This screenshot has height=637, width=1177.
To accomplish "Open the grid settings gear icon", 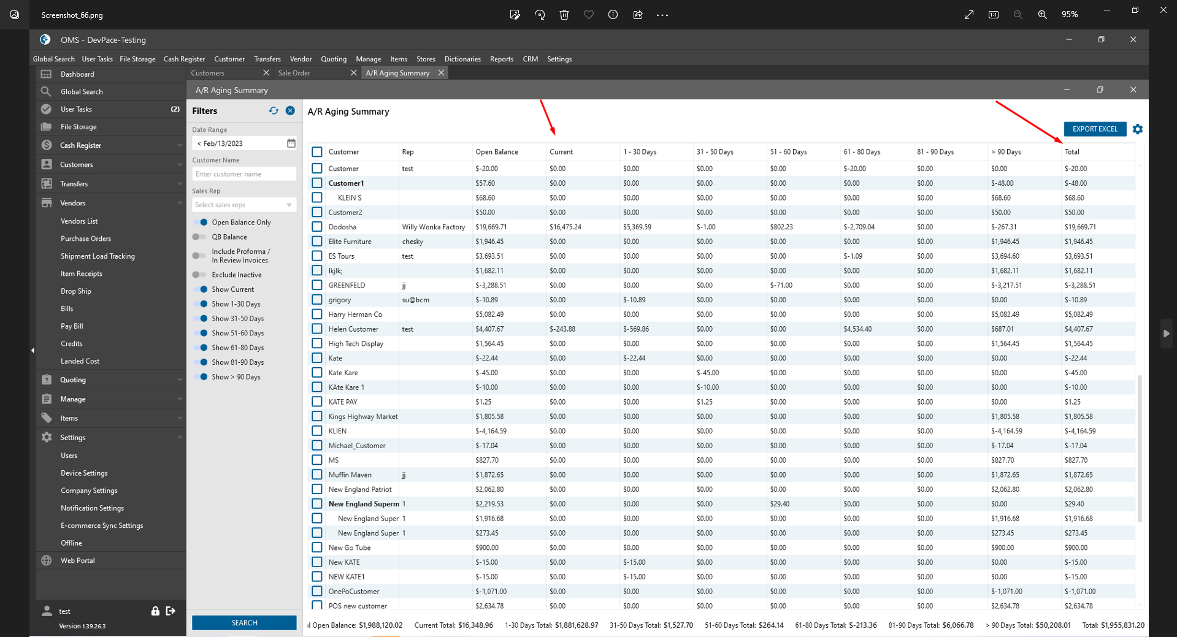I will (x=1137, y=129).
